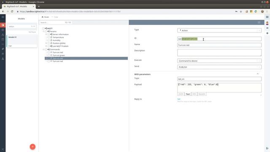Switch to the Model tab

point(45,17)
